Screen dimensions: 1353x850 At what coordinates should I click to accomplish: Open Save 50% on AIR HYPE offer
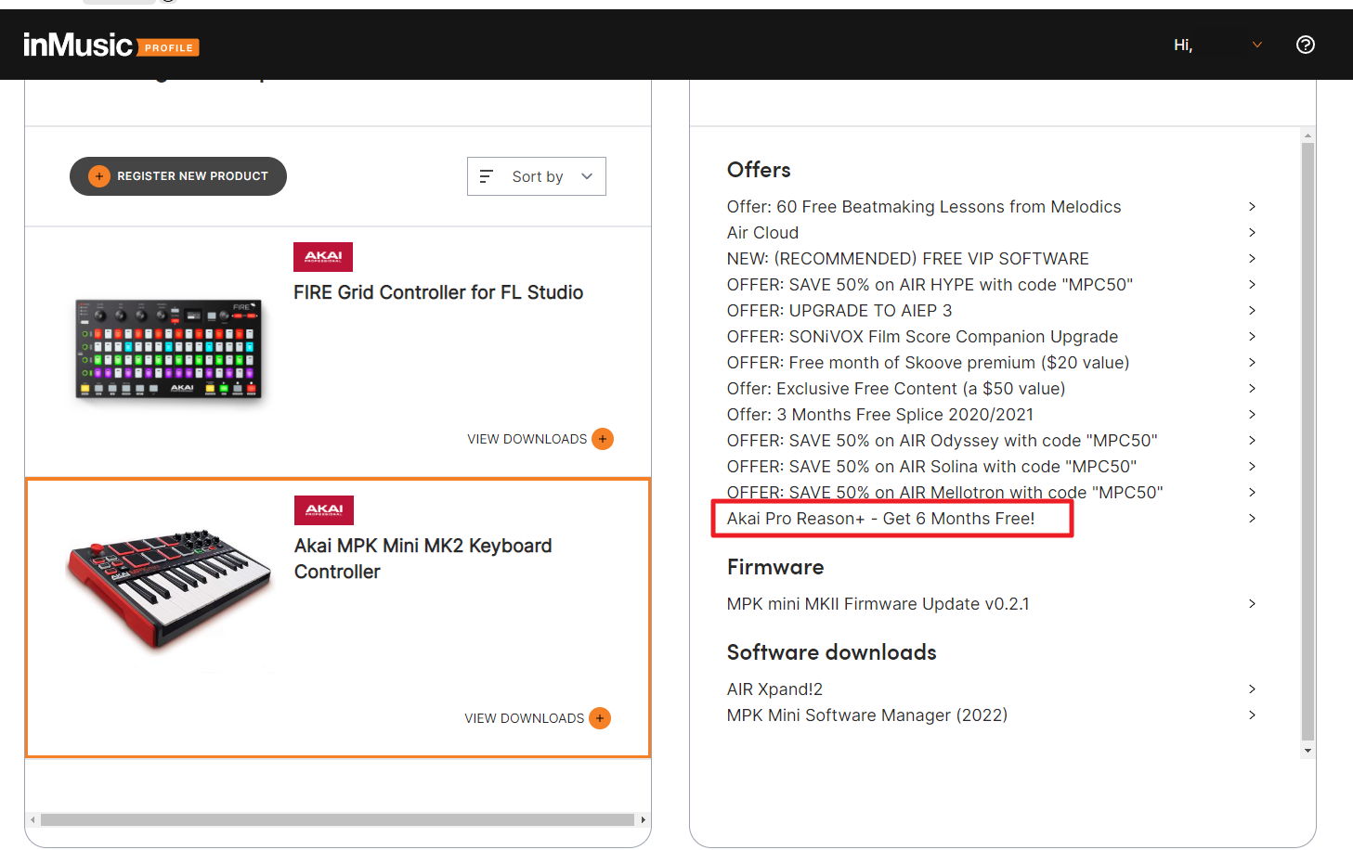930,285
